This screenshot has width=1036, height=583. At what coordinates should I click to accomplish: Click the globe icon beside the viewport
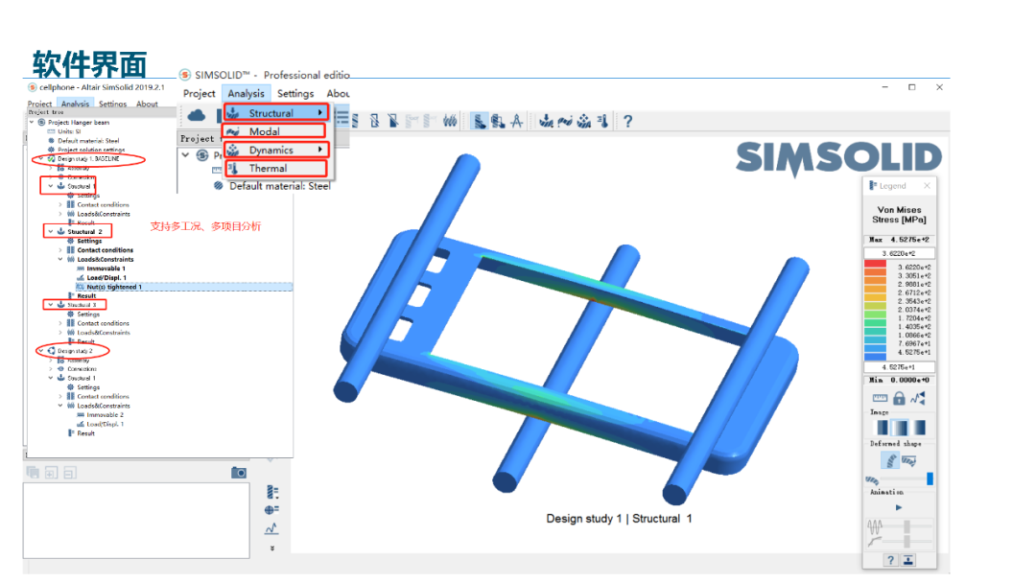click(x=271, y=510)
